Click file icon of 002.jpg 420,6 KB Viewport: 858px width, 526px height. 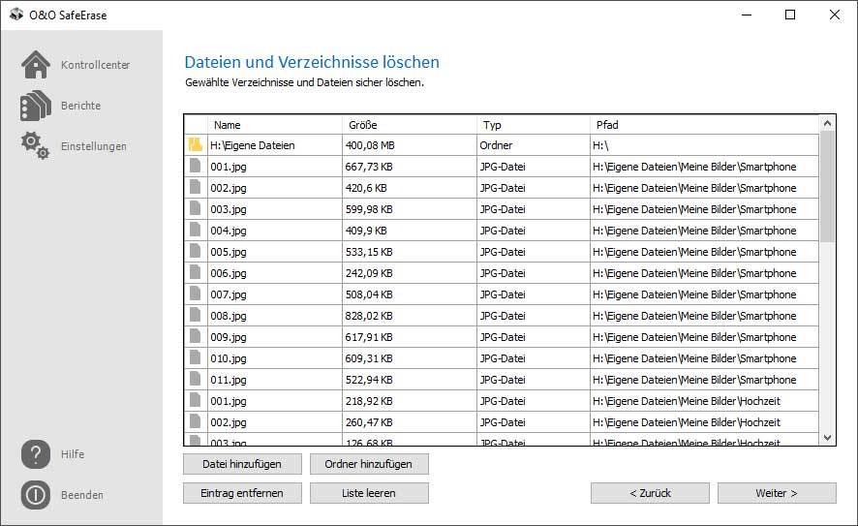[x=196, y=187]
